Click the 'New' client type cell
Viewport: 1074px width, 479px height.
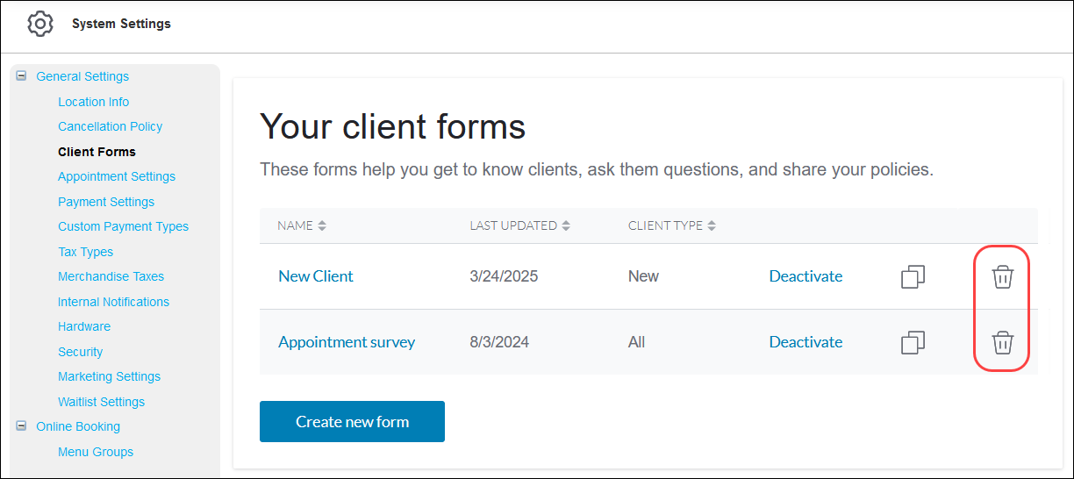click(643, 276)
